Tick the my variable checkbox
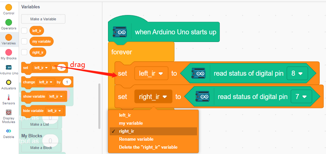326x154 pixels. point(24,41)
